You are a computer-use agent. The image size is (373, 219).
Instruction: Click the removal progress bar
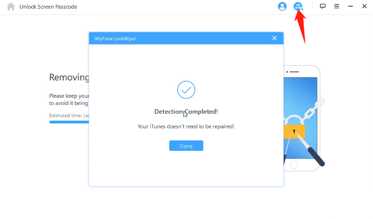point(69,122)
